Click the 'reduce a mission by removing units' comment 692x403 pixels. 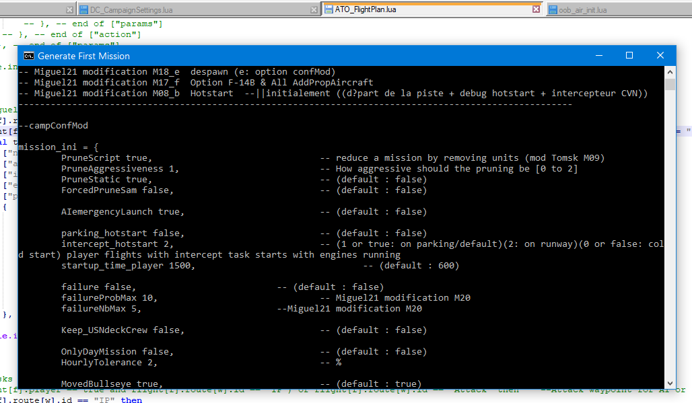click(x=462, y=158)
